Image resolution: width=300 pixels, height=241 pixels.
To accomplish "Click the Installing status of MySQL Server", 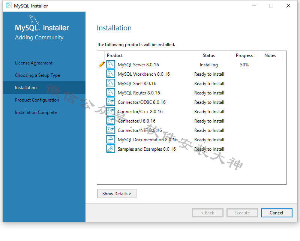I will [x=209, y=65].
